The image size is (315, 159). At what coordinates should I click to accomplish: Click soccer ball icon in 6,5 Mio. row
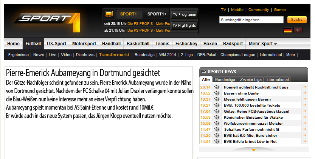point(217,135)
